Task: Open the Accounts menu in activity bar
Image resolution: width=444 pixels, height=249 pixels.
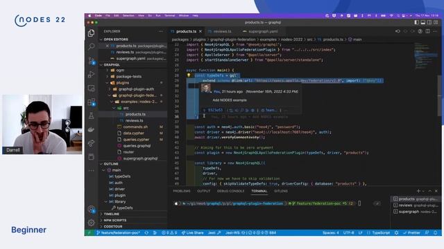Action: (x=91, y=209)
